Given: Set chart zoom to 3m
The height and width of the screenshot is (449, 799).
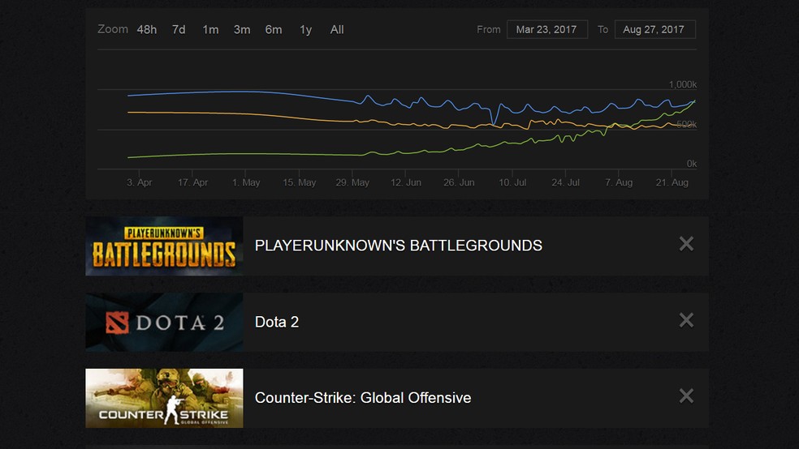Looking at the screenshot, I should (x=242, y=29).
